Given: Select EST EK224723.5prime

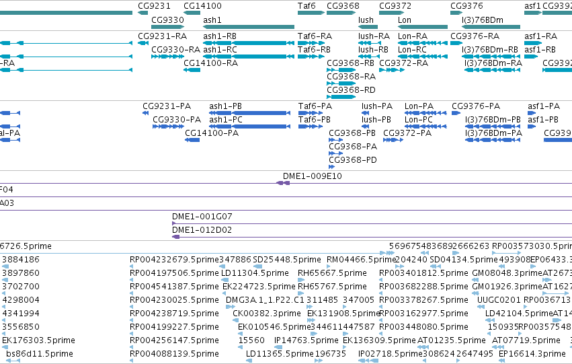Looking at the screenshot, I should click(x=259, y=287).
